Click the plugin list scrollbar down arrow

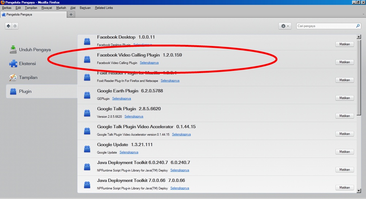(x=359, y=191)
